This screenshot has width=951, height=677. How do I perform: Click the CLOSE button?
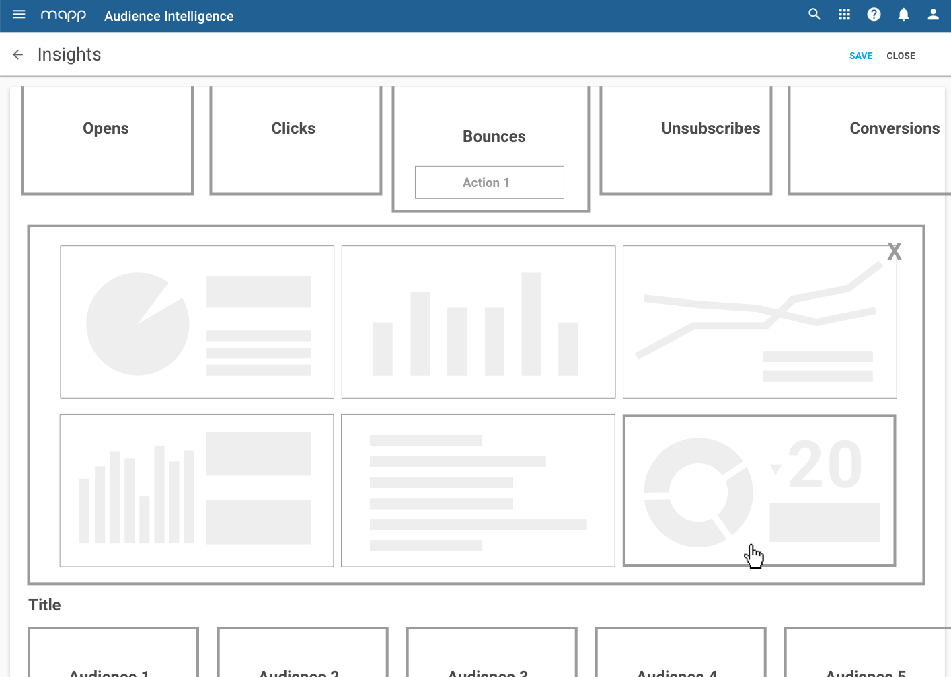pyautogui.click(x=901, y=56)
